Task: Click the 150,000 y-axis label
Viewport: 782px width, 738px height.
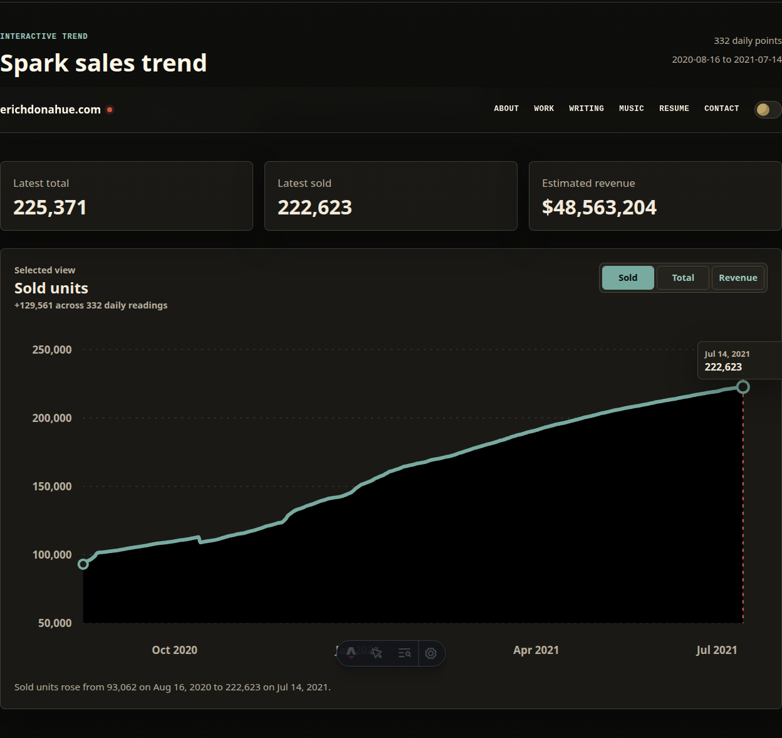Action: tap(52, 486)
